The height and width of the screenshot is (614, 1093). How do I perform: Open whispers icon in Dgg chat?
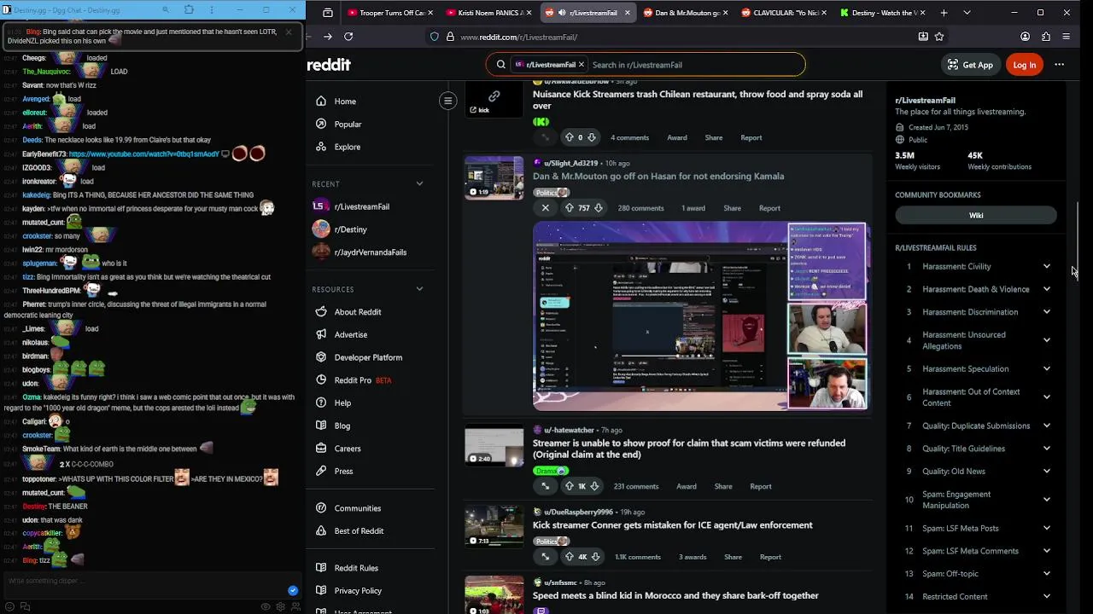pos(25,606)
